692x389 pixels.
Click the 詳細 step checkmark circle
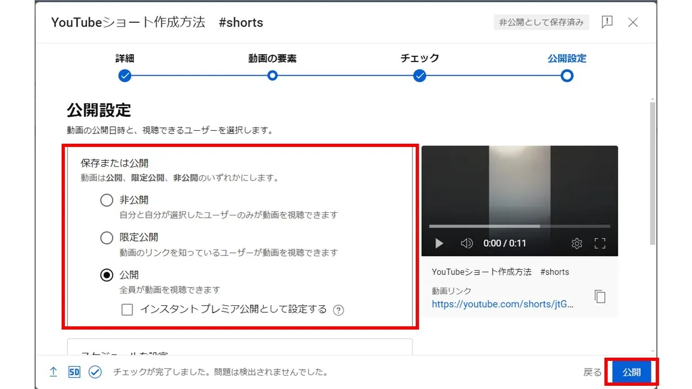pyautogui.click(x=125, y=76)
